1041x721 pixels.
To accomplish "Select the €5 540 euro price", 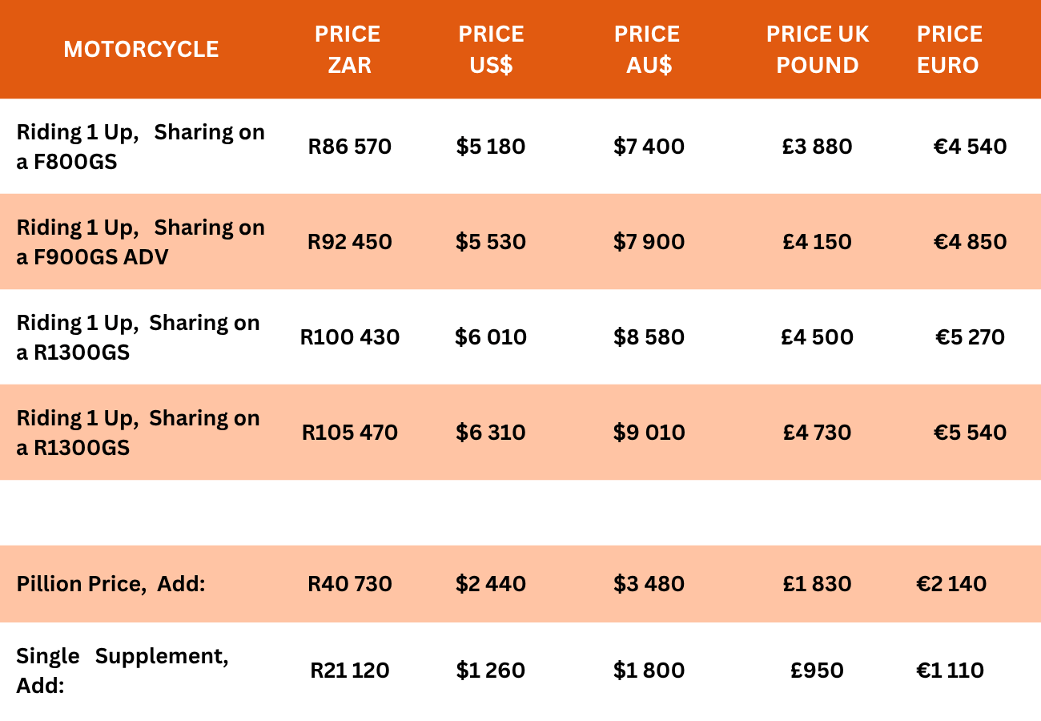I will [971, 433].
